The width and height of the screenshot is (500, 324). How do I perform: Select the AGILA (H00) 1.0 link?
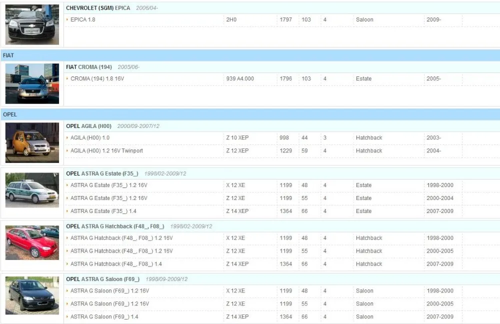coord(90,138)
